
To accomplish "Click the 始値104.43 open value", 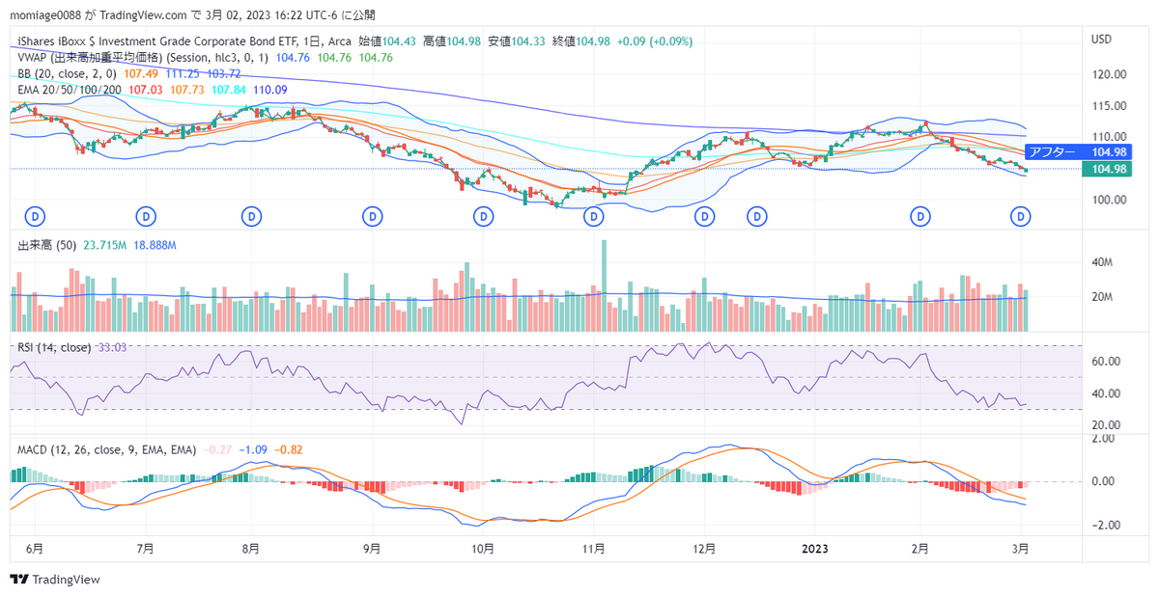I will (x=387, y=41).
